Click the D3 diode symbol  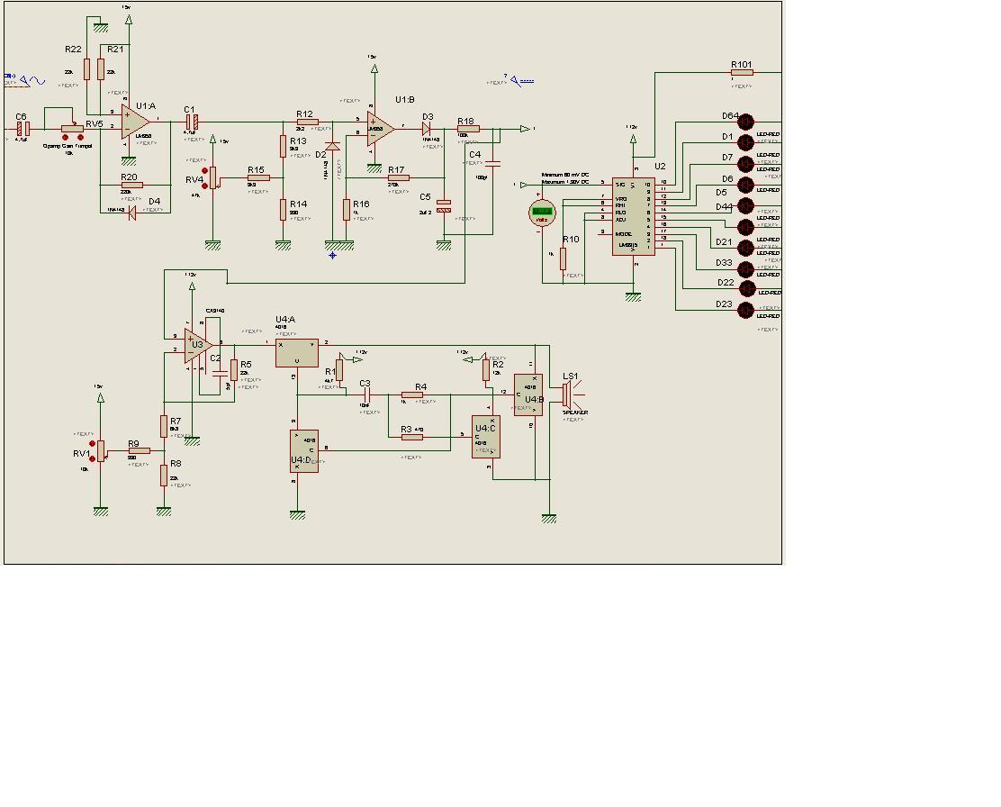pos(426,129)
